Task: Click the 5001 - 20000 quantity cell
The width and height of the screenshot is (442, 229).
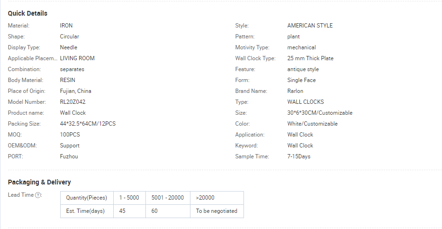Action: 167,198
